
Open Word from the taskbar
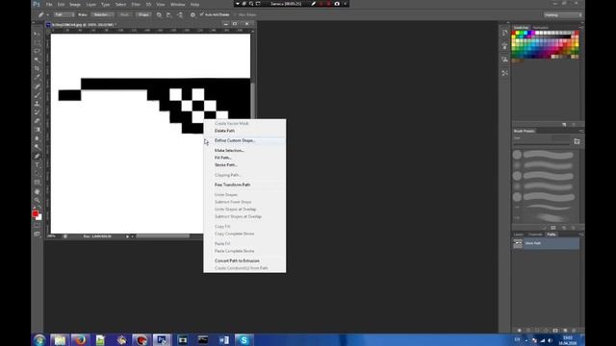(x=223, y=339)
